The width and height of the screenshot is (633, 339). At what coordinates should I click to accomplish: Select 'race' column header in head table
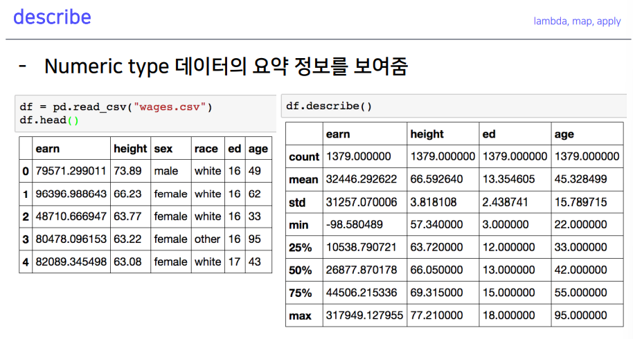(206, 149)
